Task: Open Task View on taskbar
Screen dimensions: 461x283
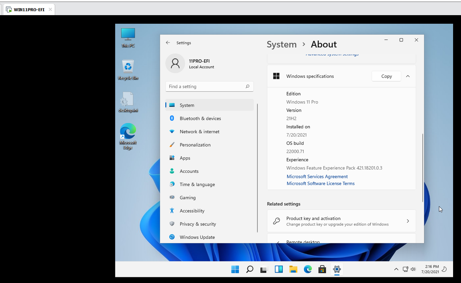Action: [x=264, y=269]
